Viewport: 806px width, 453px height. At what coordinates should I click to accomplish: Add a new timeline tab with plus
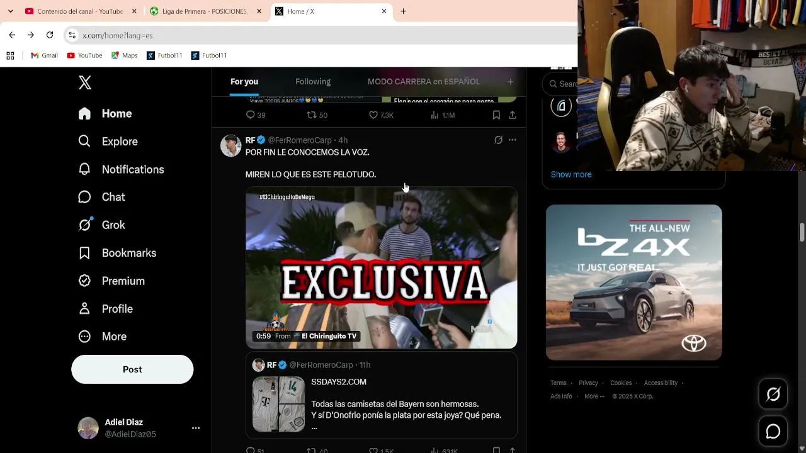[x=511, y=82]
